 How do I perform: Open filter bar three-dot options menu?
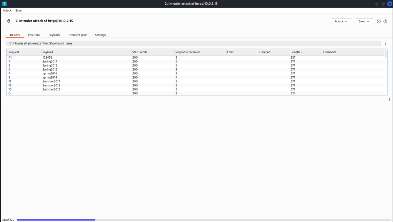pyautogui.click(x=385, y=43)
